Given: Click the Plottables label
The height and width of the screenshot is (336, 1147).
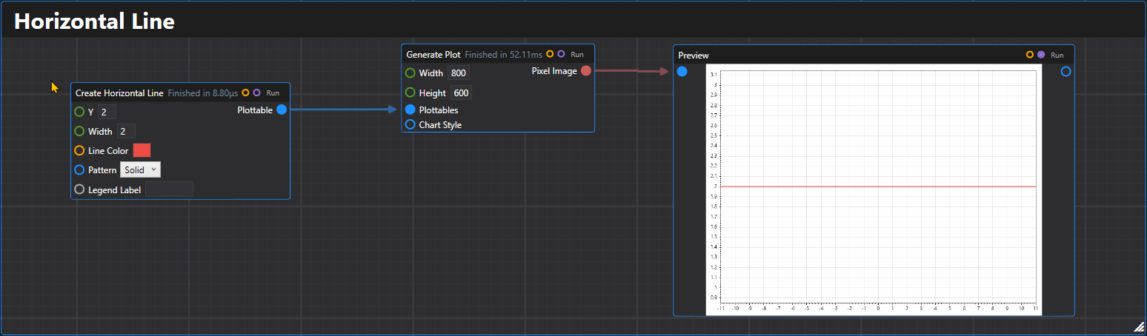Looking at the screenshot, I should pos(439,110).
